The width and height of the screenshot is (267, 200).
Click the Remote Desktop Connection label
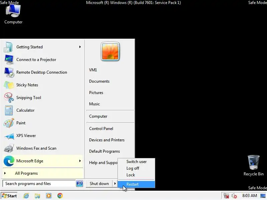(41, 72)
